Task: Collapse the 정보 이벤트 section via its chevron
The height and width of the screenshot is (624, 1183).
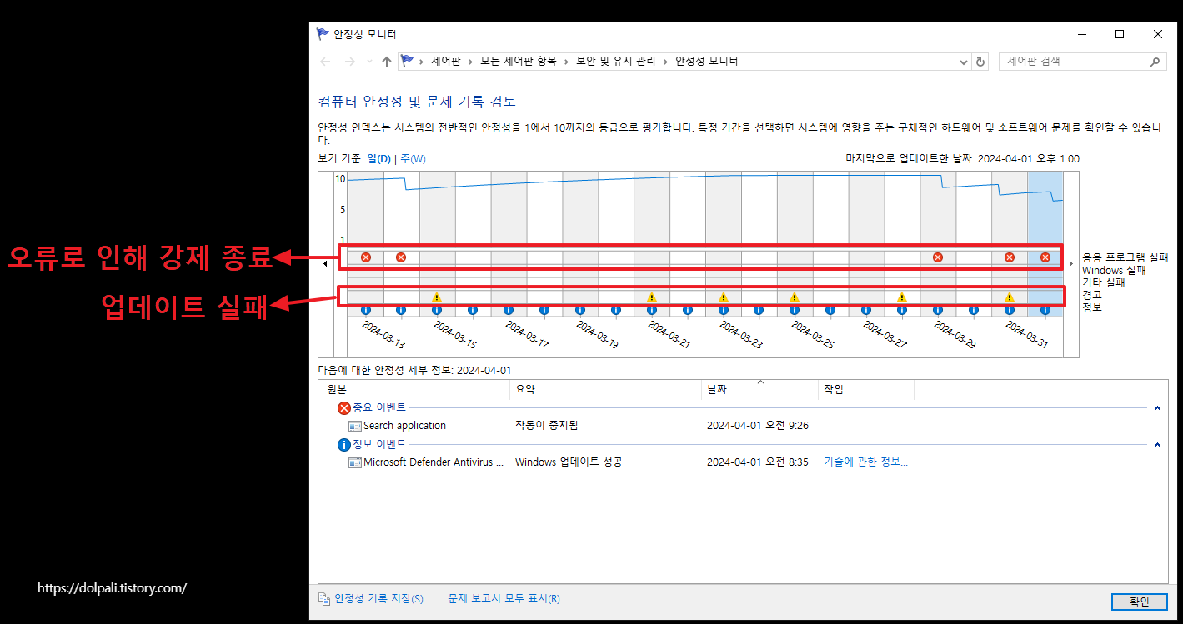Action: (1156, 444)
